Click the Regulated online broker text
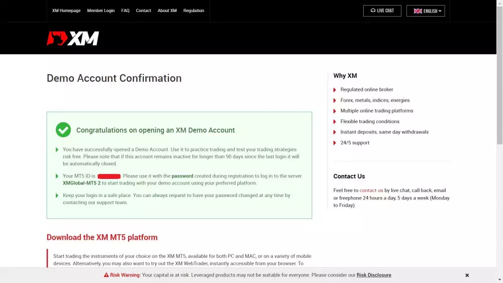 click(367, 89)
